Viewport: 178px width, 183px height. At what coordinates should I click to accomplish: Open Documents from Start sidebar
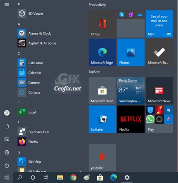point(7,126)
